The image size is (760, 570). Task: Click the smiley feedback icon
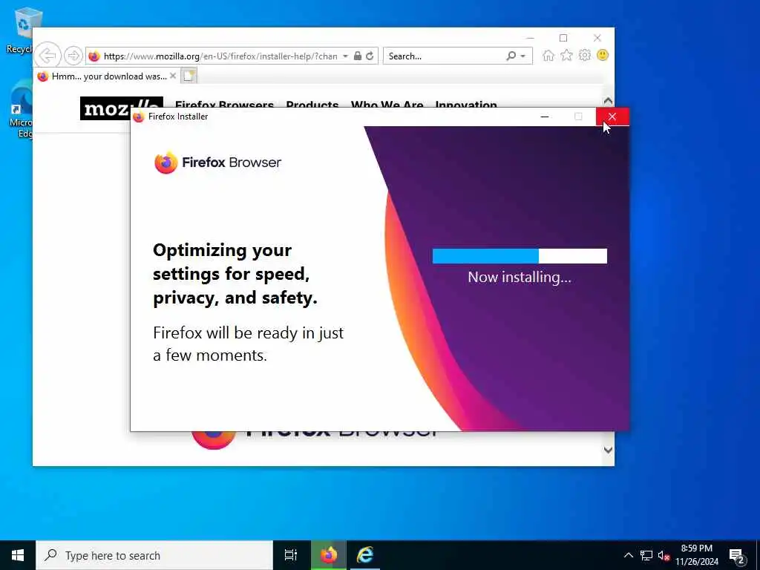tap(603, 55)
